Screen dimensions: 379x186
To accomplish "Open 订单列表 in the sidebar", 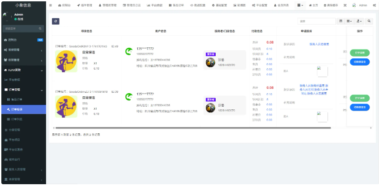I will pyautogui.click(x=24, y=119).
